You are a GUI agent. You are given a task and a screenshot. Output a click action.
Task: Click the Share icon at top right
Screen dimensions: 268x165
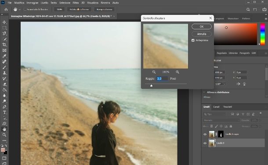tap(264, 10)
